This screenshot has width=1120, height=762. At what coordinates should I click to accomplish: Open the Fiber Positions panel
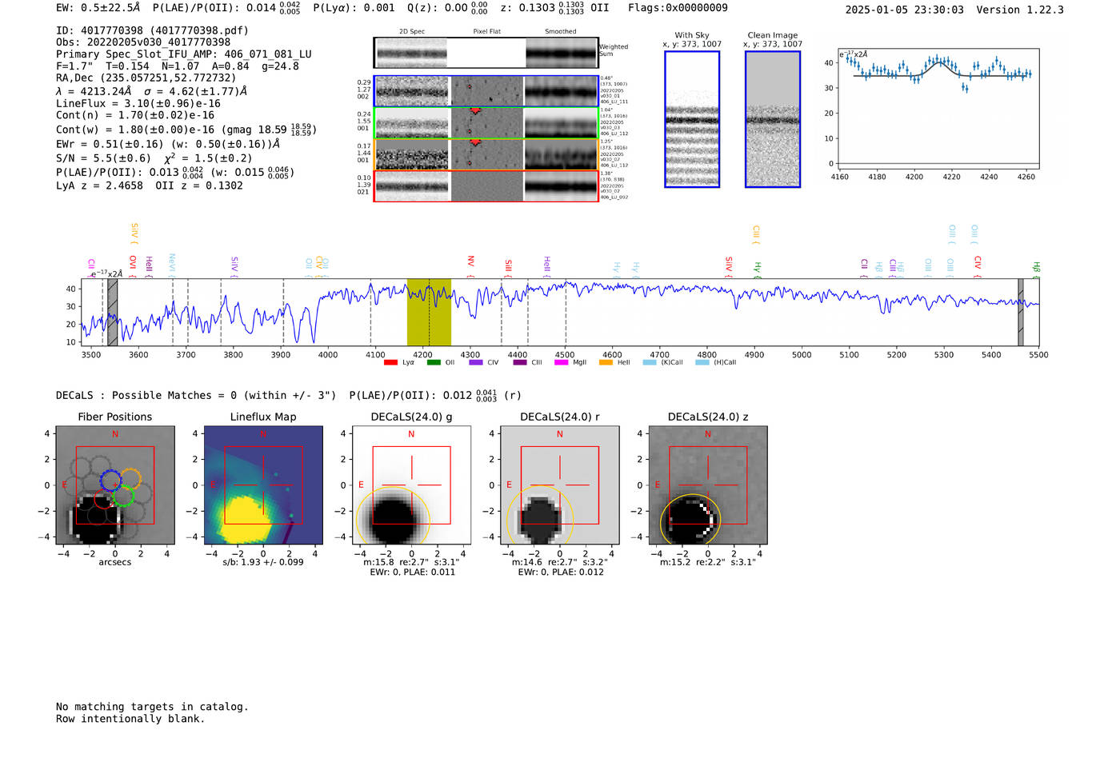(115, 485)
